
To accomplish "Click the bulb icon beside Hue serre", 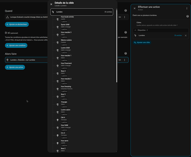I will click(58, 143).
